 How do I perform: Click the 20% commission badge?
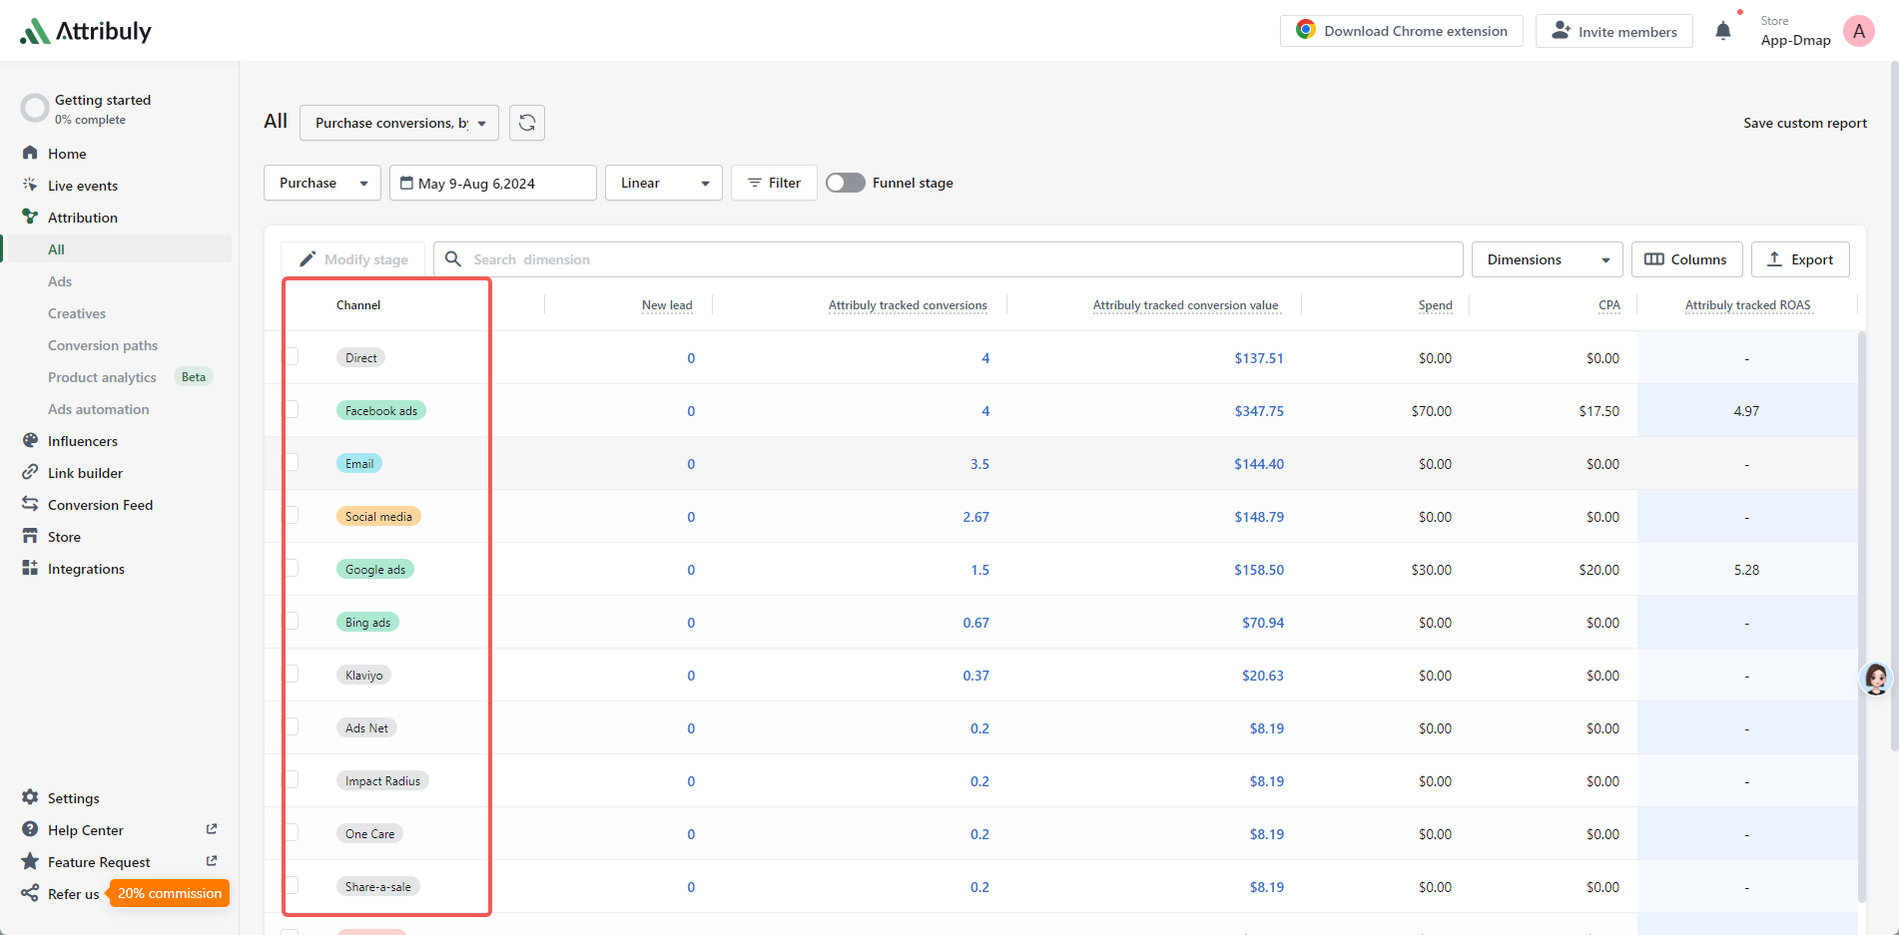point(170,893)
